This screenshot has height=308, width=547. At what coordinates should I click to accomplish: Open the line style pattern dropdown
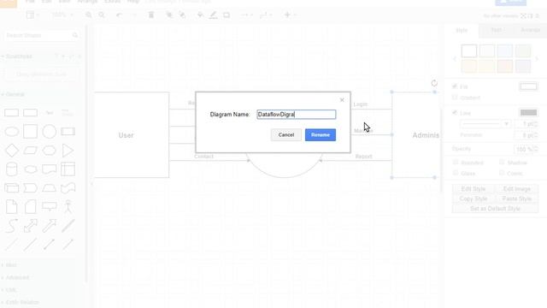coord(485,123)
